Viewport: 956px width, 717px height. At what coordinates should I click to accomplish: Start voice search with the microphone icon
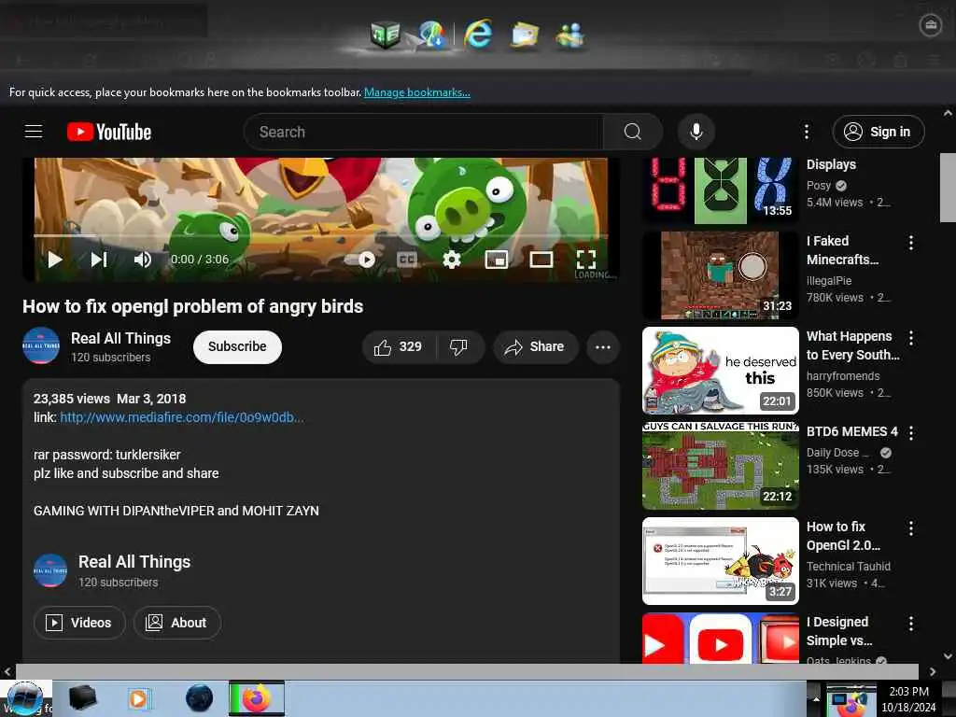coord(696,132)
